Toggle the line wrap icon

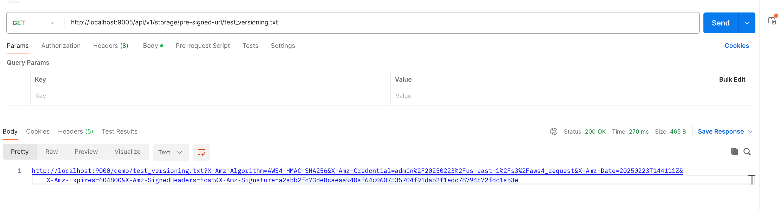(201, 152)
